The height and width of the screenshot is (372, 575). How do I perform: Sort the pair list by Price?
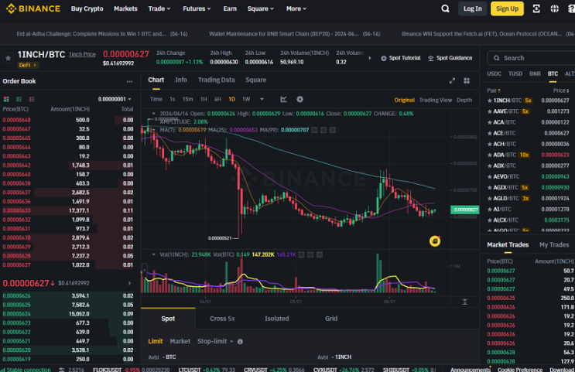tap(561, 90)
